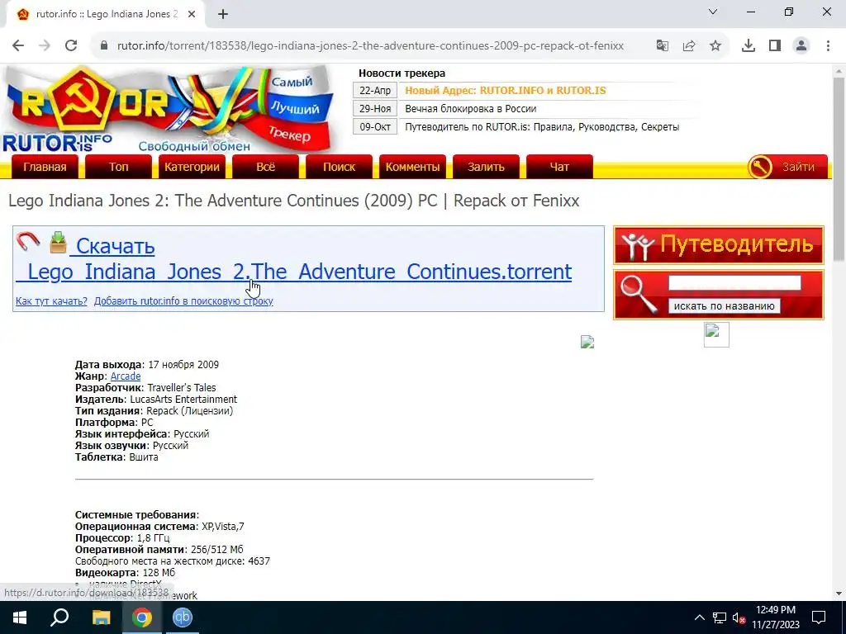Image resolution: width=846 pixels, height=634 pixels.
Task: Click the lock icon in address bar
Action: pyautogui.click(x=104, y=46)
